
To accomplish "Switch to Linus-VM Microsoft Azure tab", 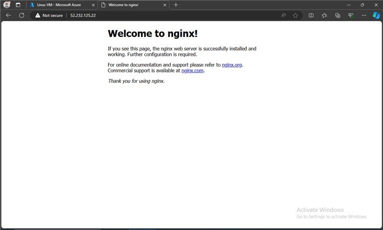I will (59, 5).
